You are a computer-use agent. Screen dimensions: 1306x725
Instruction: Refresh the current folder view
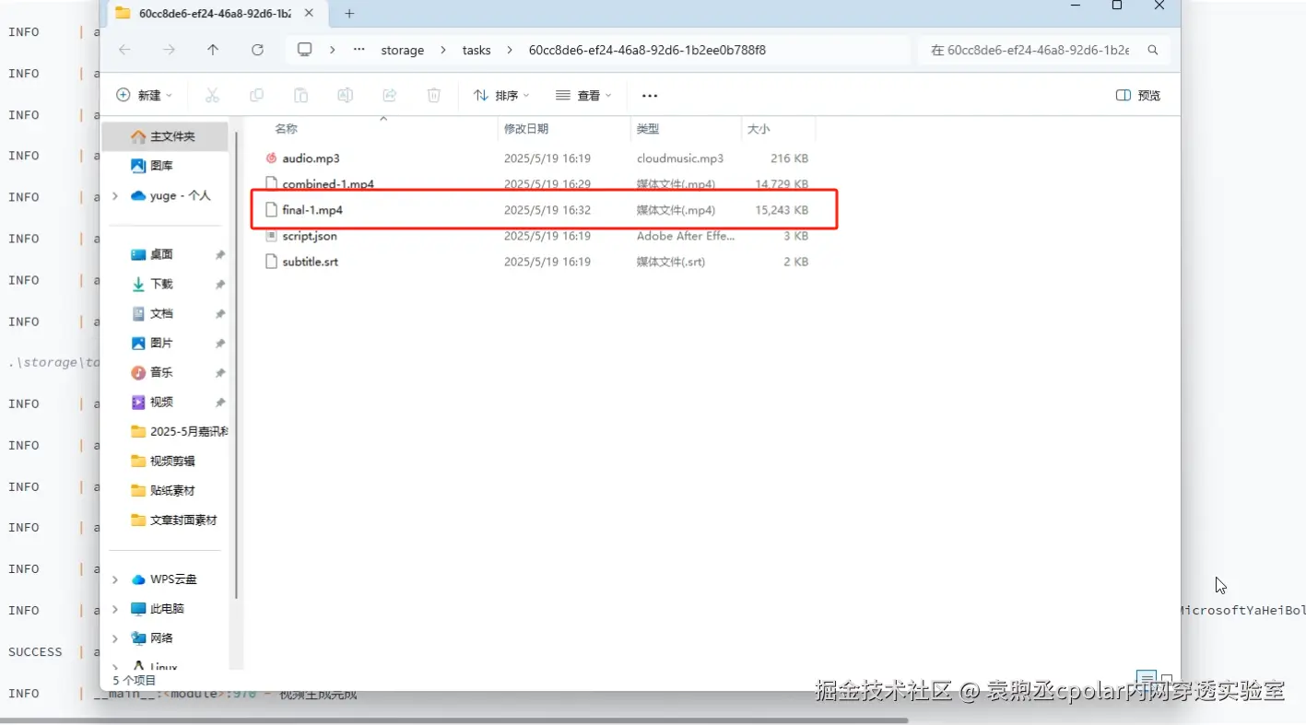click(x=257, y=50)
